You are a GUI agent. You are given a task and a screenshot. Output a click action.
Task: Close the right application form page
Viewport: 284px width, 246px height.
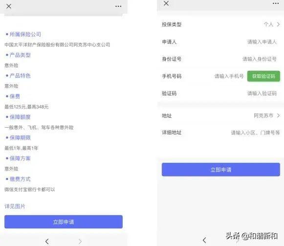tap(166, 3)
